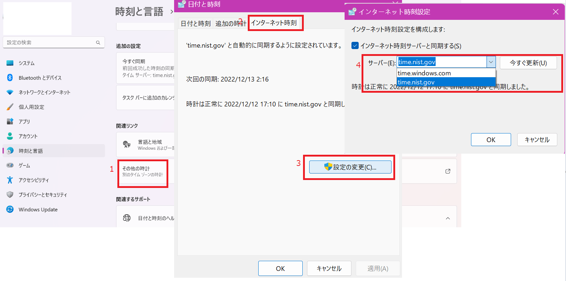Screen dimensions: 566x281
Task: Click the Privacy shield icon in sidebar
Action: click(10, 194)
